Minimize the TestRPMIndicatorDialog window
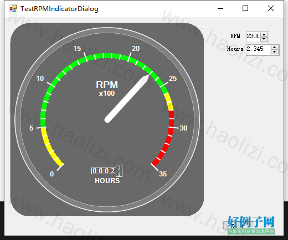288x240 pixels. (220, 8)
